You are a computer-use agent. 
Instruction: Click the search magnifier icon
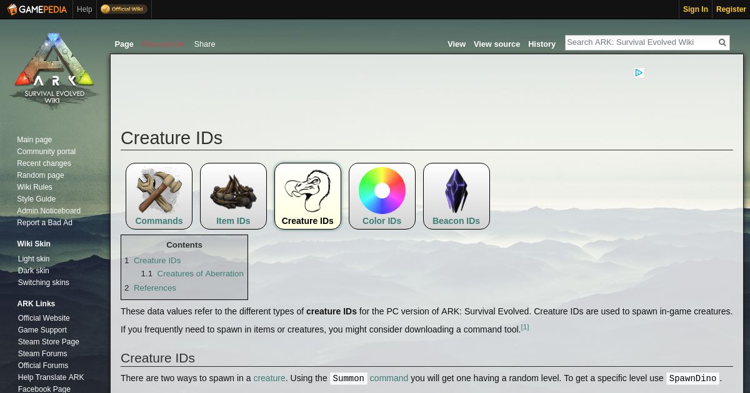coord(722,42)
